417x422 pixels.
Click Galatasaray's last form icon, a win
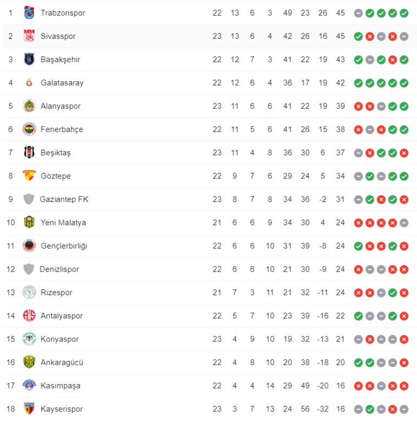pos(404,83)
